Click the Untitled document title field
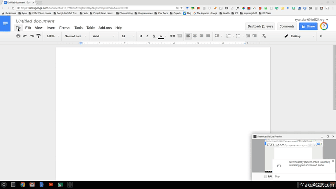This screenshot has height=189, width=336. (x=35, y=21)
